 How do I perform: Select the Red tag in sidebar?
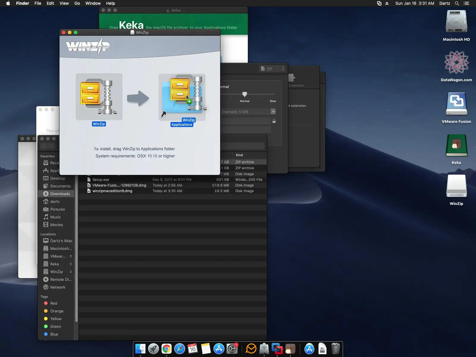56,303
